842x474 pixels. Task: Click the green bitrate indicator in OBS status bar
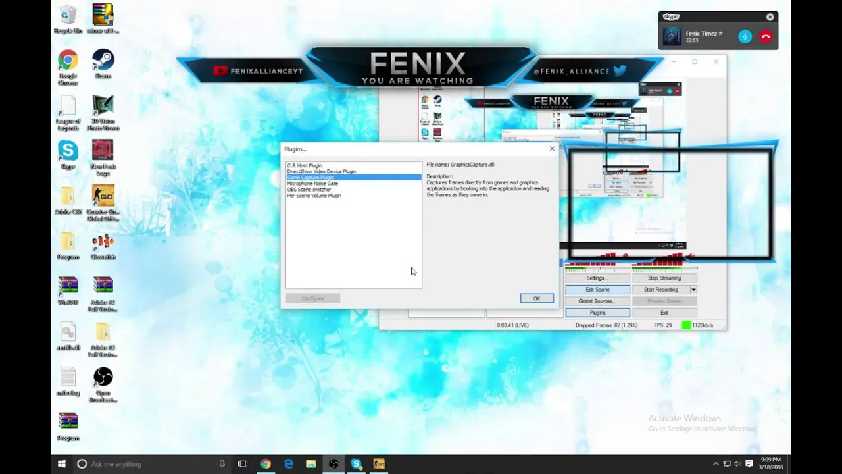click(x=686, y=325)
